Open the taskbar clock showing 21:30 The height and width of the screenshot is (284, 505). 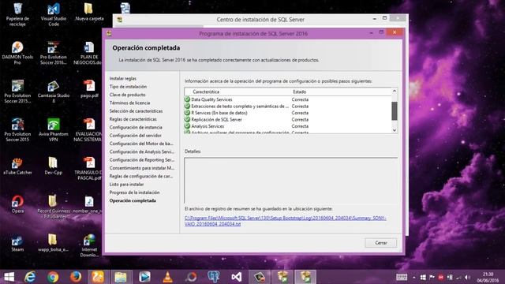pos(488,277)
